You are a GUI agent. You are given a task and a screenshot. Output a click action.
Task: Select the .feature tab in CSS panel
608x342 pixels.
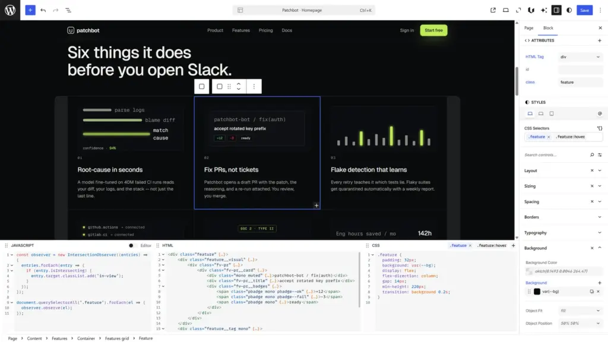click(x=458, y=245)
